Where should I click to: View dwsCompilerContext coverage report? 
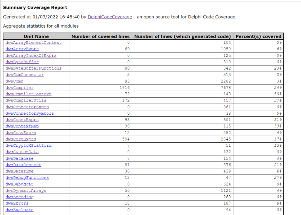click(x=29, y=94)
